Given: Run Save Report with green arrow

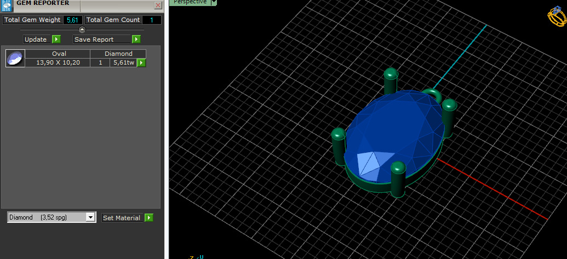Looking at the screenshot, I should tap(136, 39).
